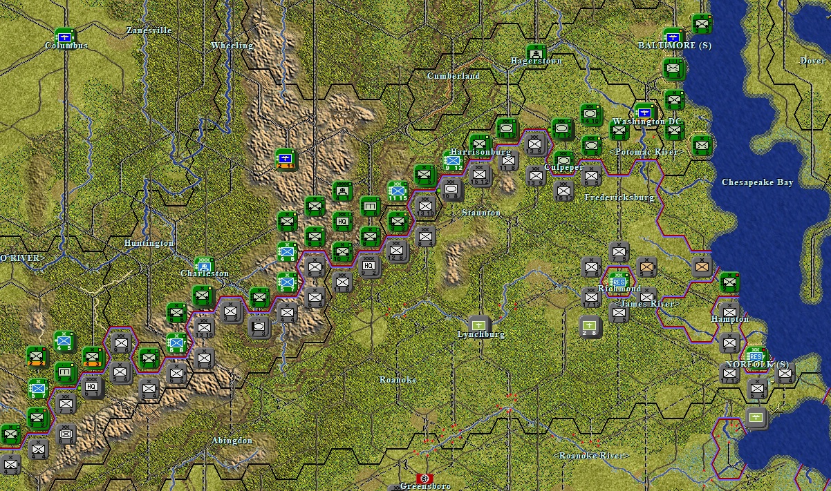Image resolution: width=831 pixels, height=491 pixels.
Task: Select the green HQ unit with strength 2-1
Action: 342,221
